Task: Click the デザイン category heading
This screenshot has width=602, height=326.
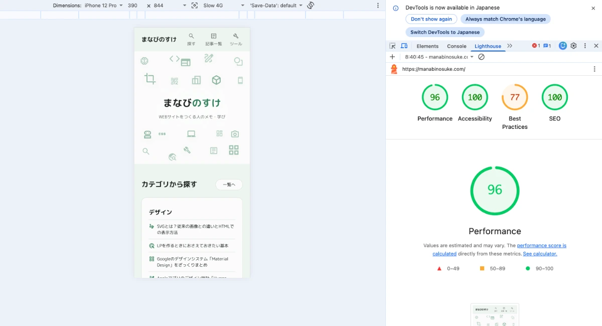Action: 161,212
